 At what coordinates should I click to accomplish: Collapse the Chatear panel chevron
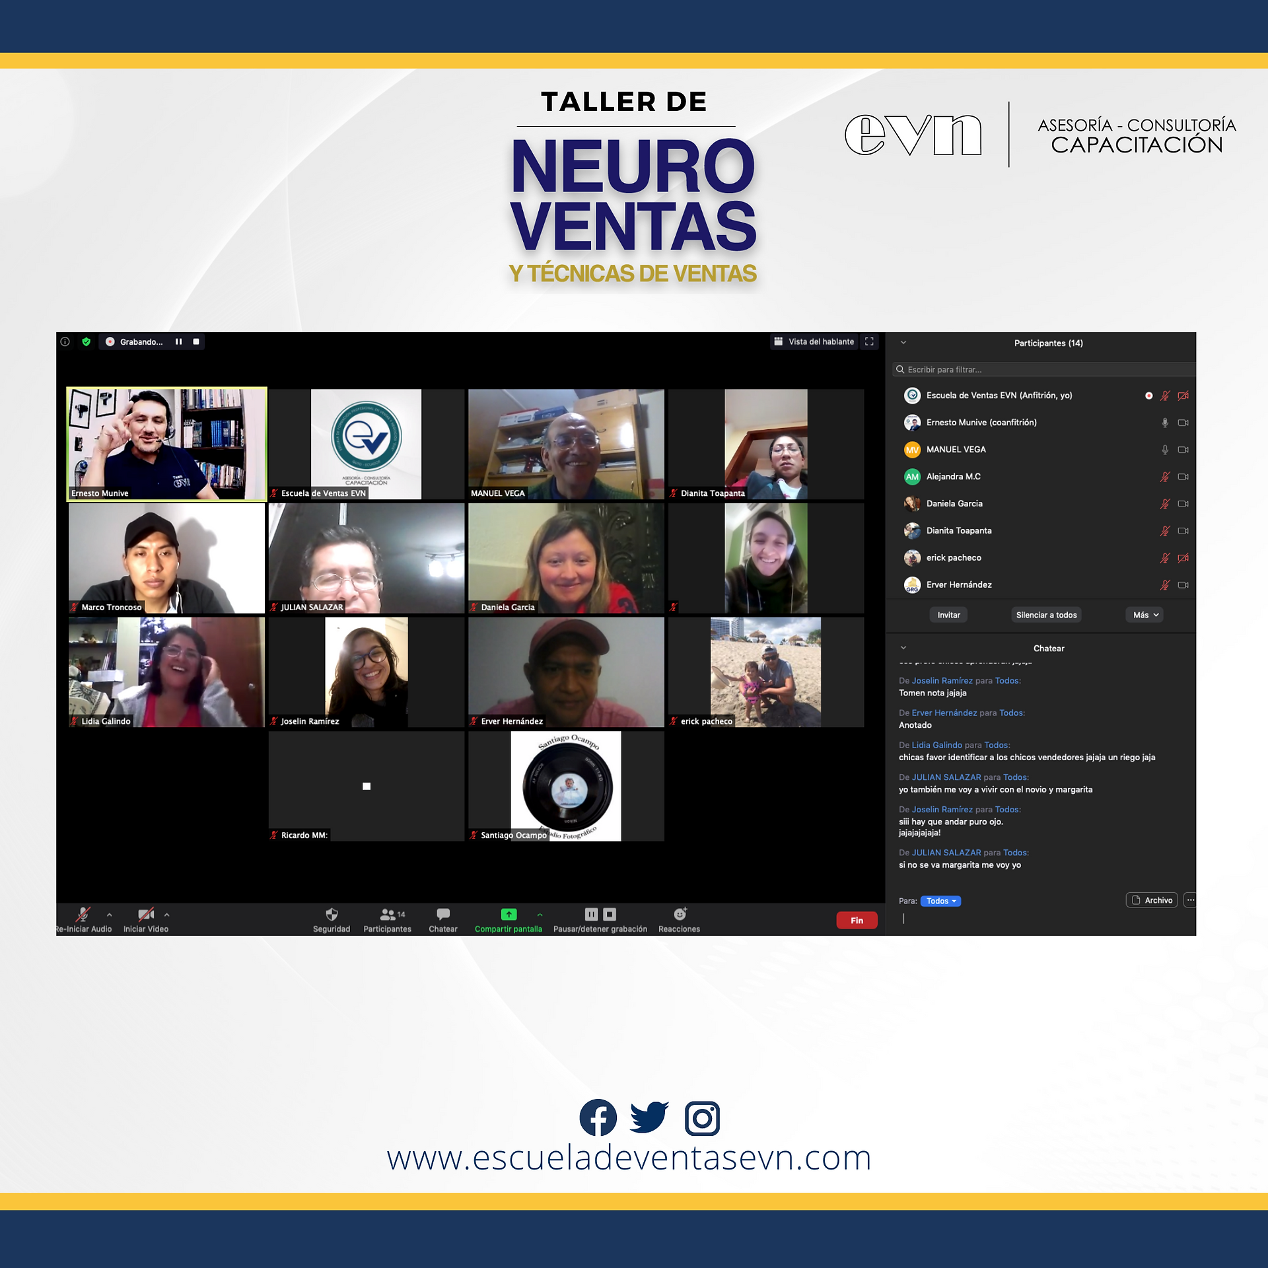point(903,648)
